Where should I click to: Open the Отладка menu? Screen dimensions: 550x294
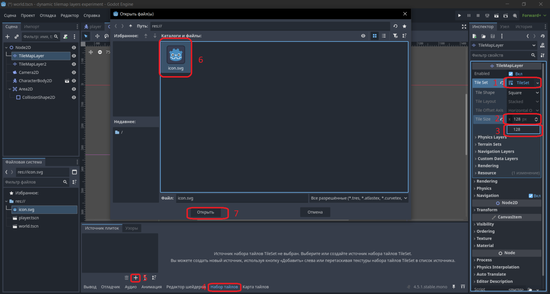[48, 15]
